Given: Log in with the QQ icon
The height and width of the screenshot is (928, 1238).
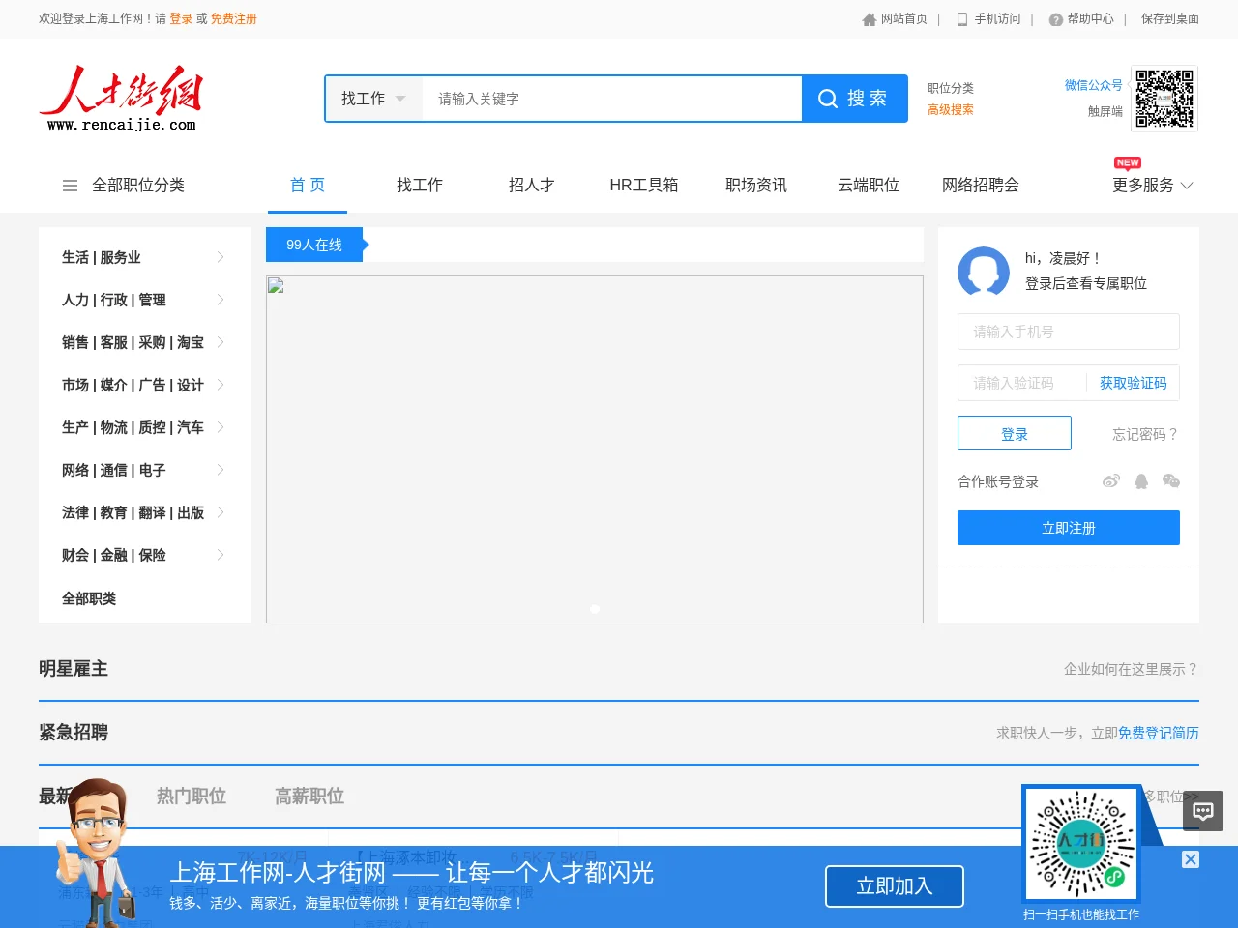Looking at the screenshot, I should pos(1141,481).
